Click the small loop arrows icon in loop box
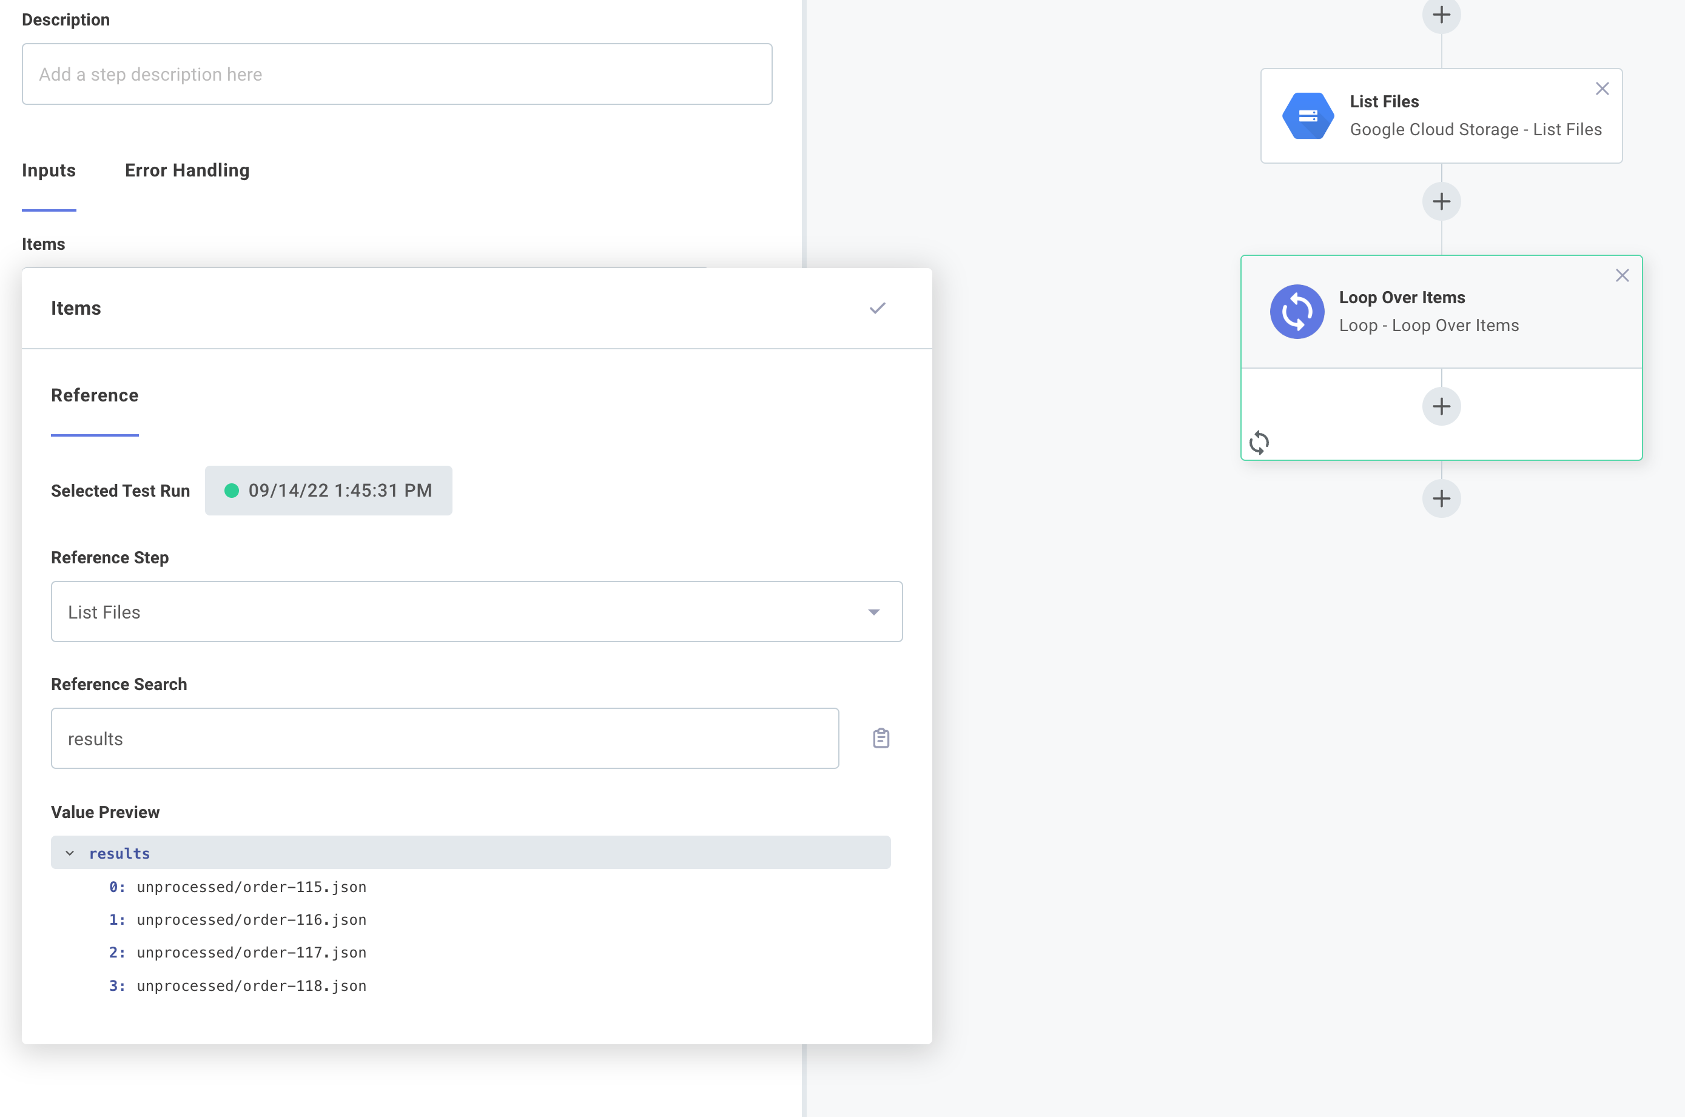This screenshot has height=1117, width=1685. (x=1259, y=443)
